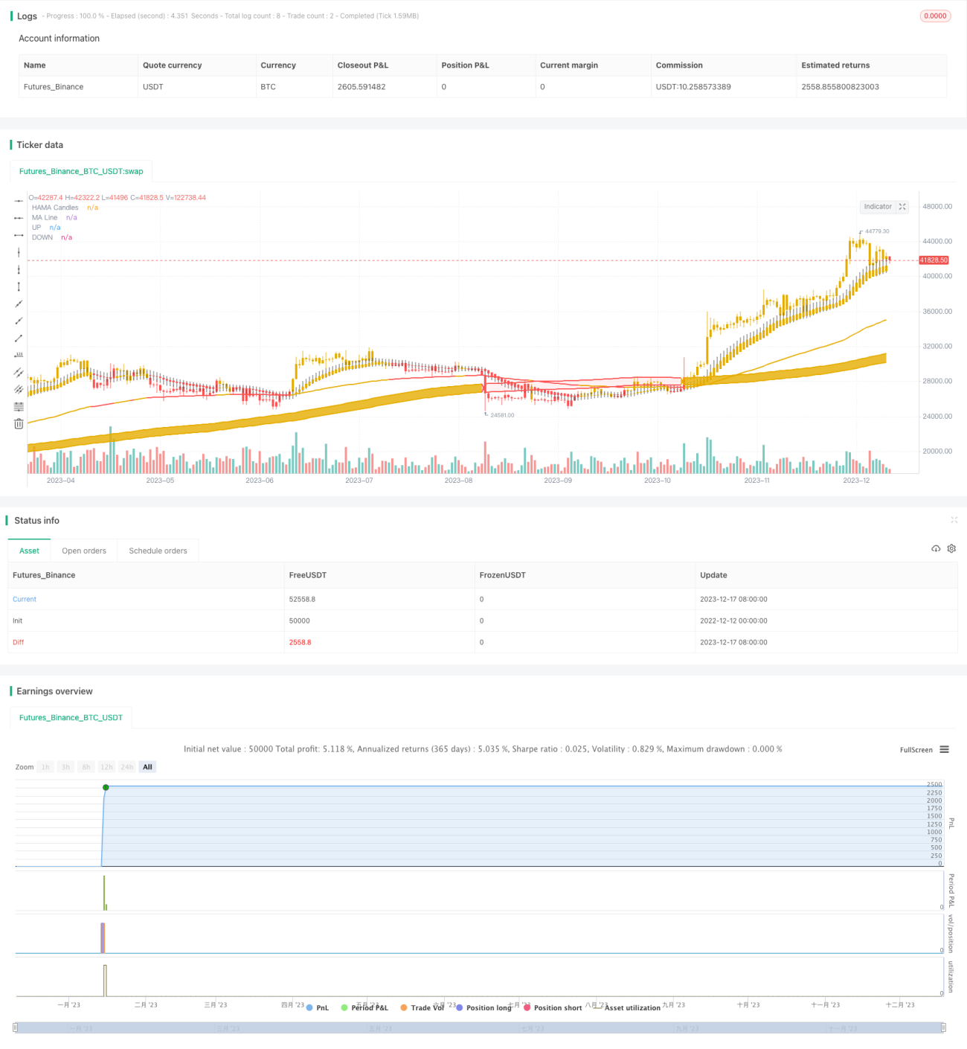
Task: Open the Status info settings gear
Action: [951, 548]
